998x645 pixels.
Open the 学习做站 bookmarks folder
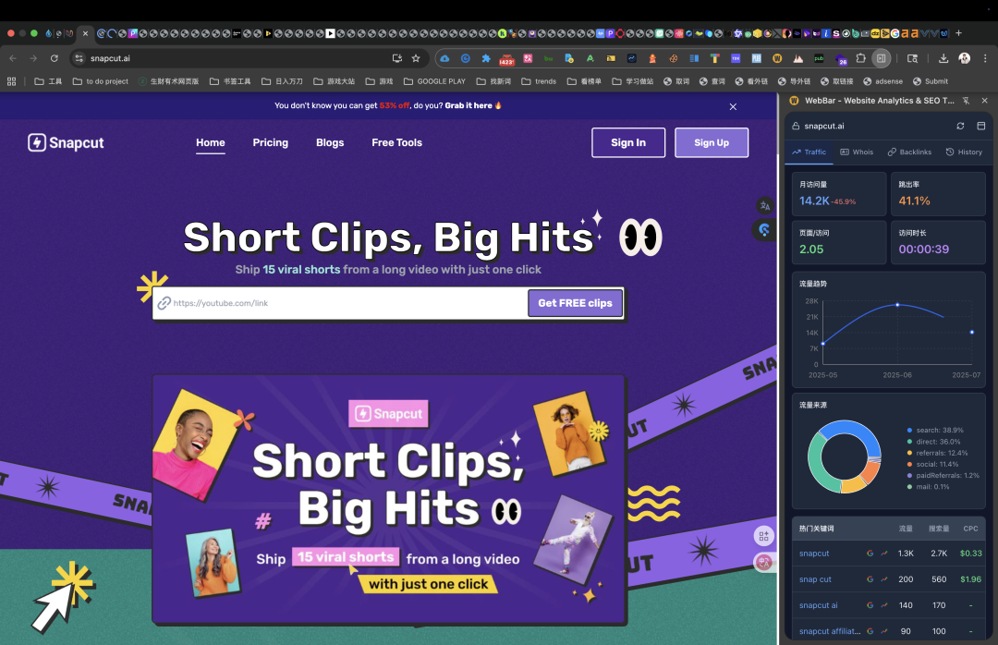(x=633, y=81)
